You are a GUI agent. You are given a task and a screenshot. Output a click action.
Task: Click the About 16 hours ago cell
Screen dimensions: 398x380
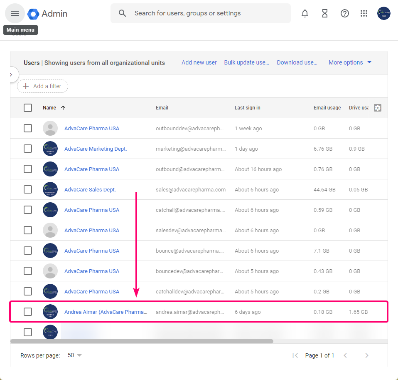click(258, 169)
